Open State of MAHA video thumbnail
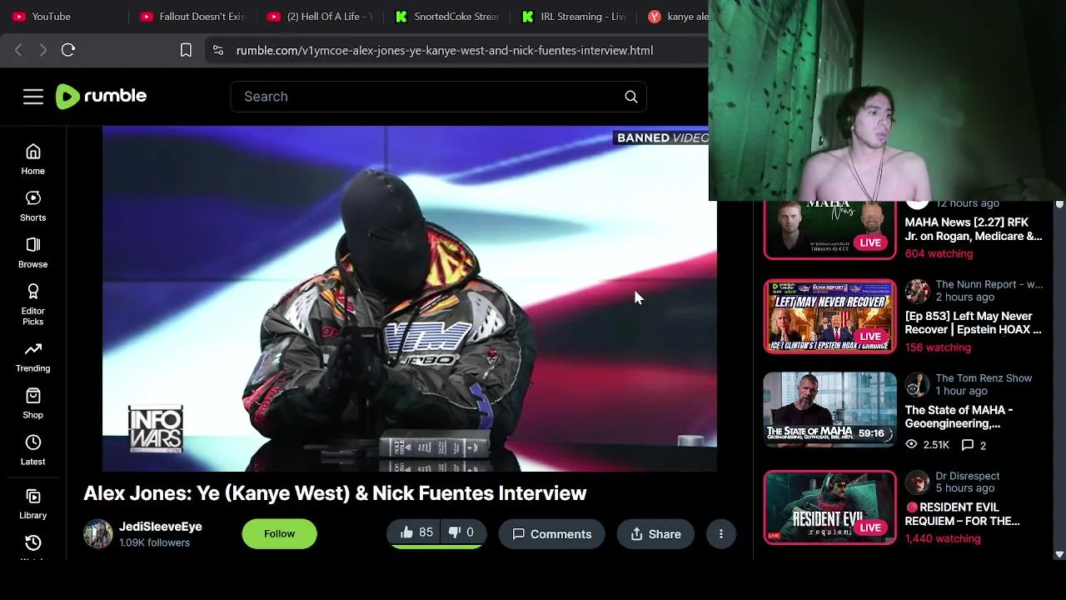Viewport: 1066px width, 600px height. pyautogui.click(x=830, y=410)
